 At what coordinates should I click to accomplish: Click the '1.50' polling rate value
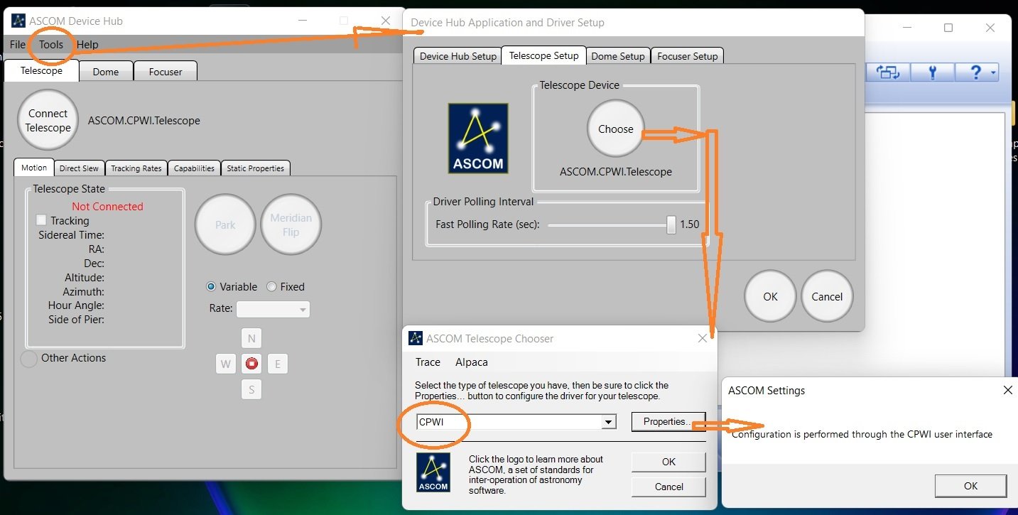[x=690, y=224]
